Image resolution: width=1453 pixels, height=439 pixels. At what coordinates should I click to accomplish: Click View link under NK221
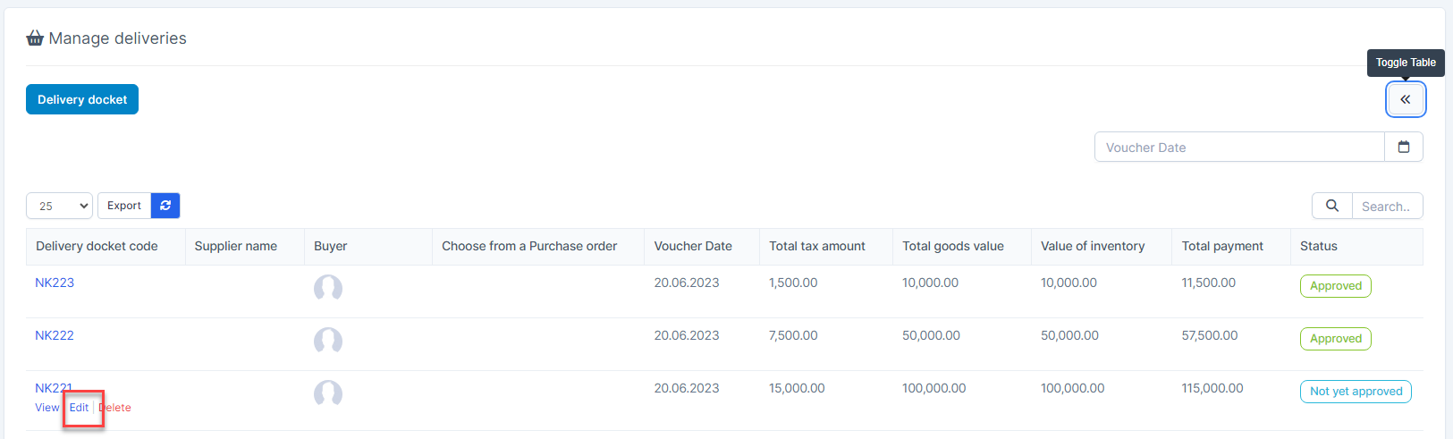46,408
